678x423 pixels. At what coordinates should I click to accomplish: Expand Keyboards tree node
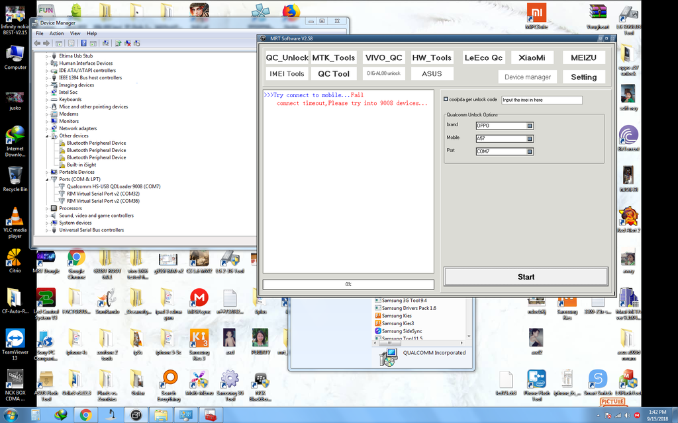click(47, 100)
